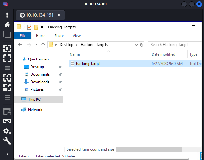This screenshot has width=204, height=160.
Task: Click Hacking-Targets in the address breadcrumb
Action: coord(94,45)
